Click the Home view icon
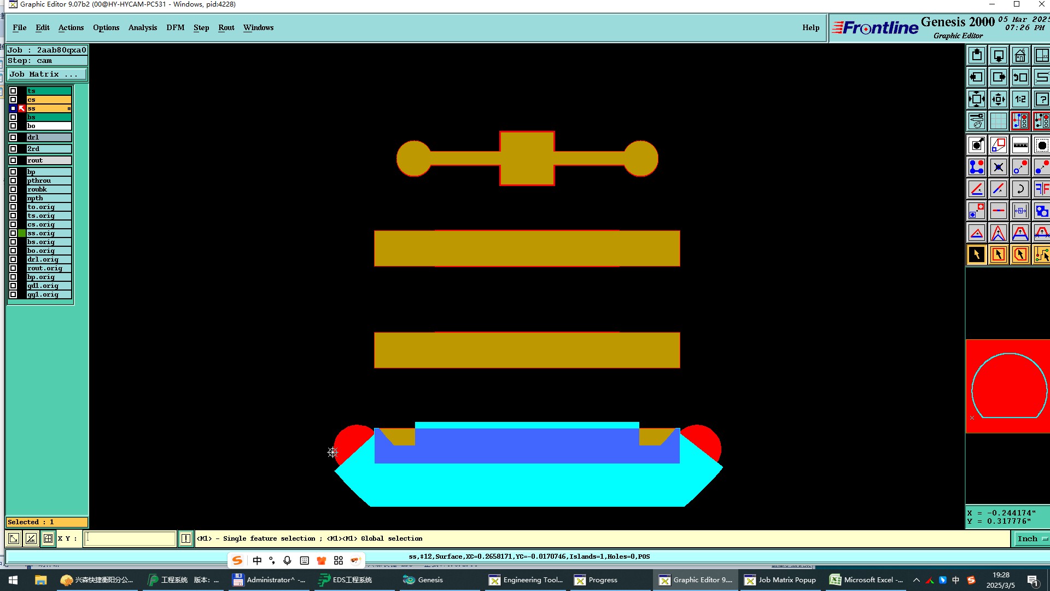The width and height of the screenshot is (1050, 591). coord(1020,55)
